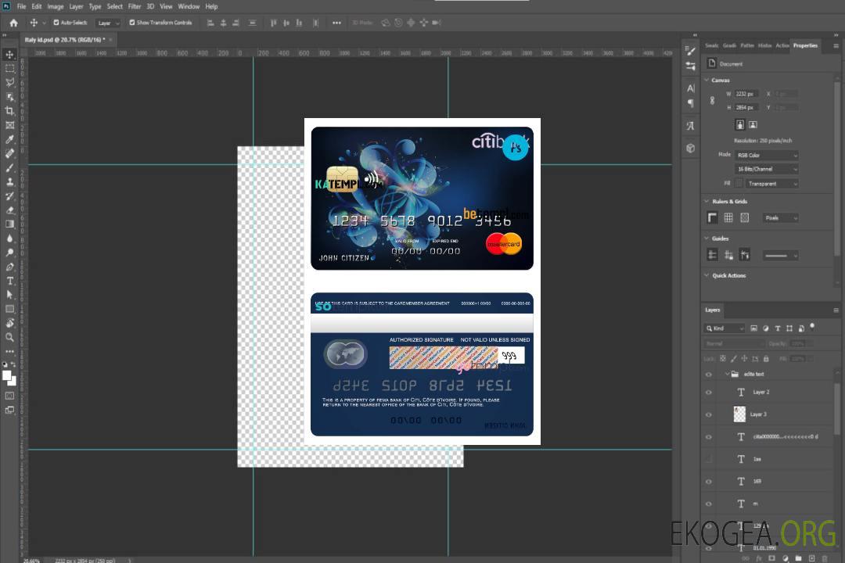Open the Transparent fill dropdown

(x=771, y=184)
